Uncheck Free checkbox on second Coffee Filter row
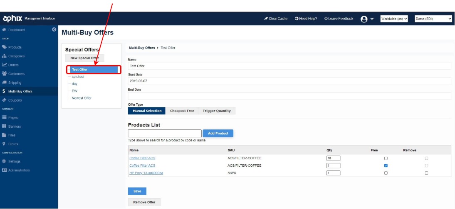The height and width of the screenshot is (209, 455). click(x=386, y=165)
